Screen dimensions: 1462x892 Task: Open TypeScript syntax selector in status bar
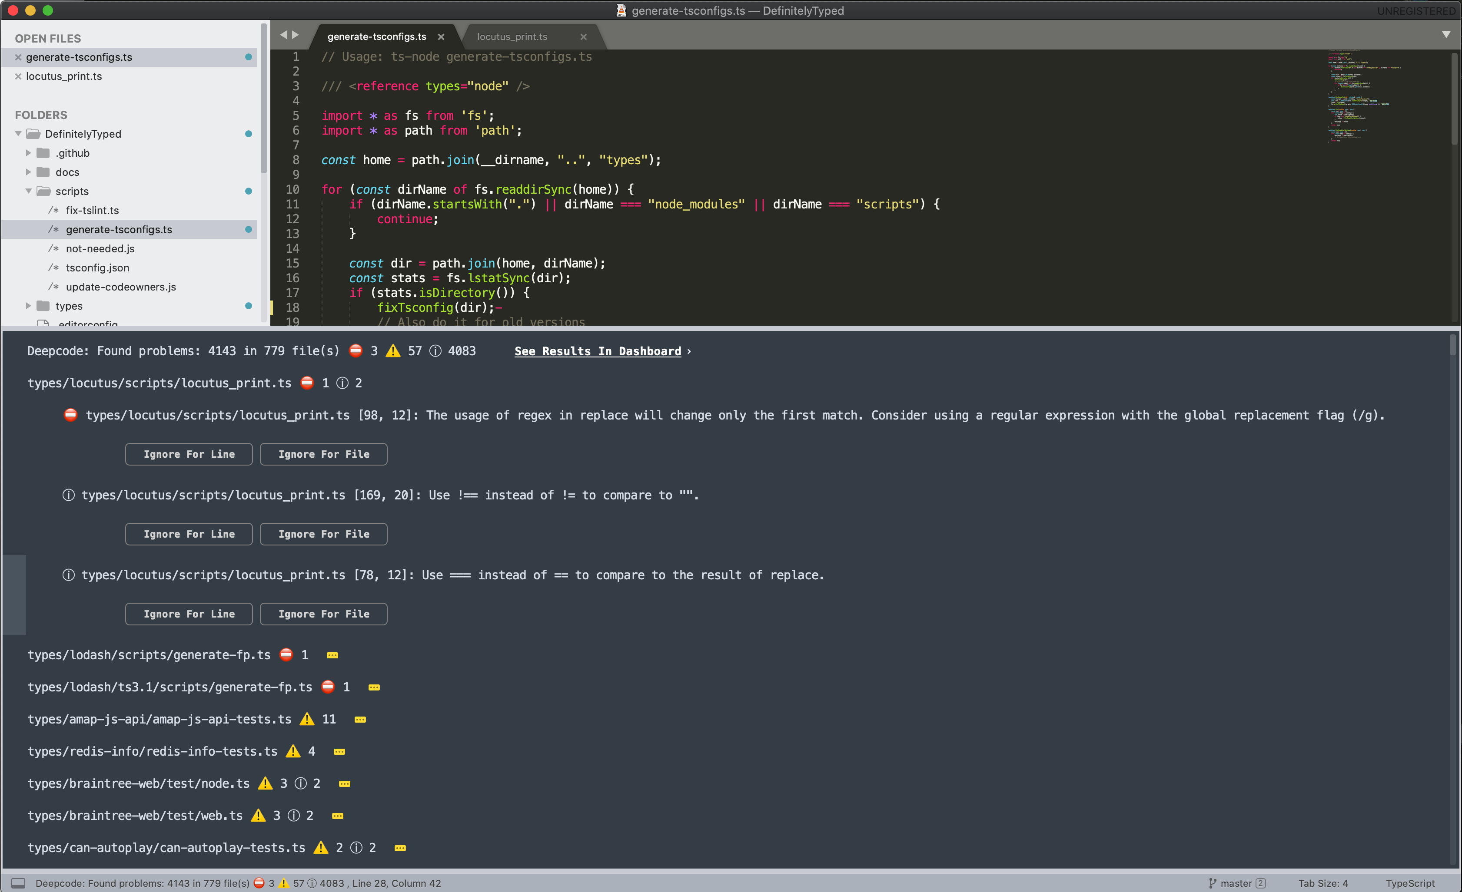pyautogui.click(x=1410, y=883)
